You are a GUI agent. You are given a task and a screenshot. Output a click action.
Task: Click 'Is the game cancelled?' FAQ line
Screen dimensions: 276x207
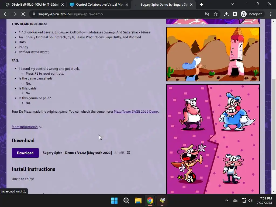[x=36, y=78]
